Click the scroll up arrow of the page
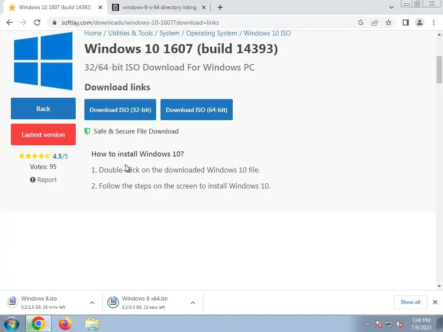 439,35
